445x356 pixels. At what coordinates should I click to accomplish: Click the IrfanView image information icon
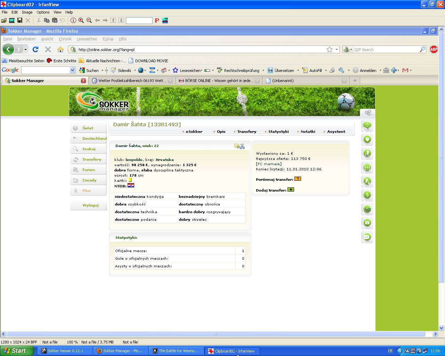(73, 21)
